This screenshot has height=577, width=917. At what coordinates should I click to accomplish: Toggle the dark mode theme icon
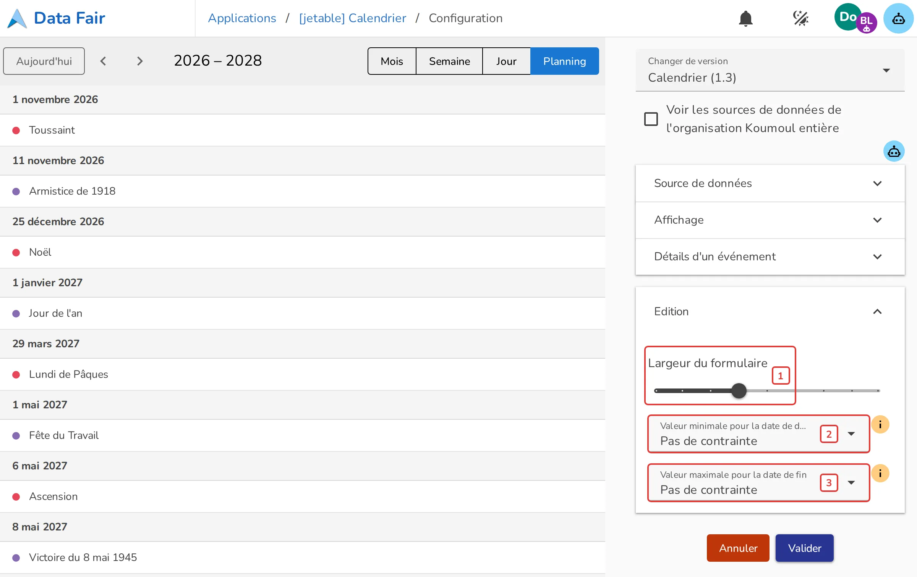coord(800,18)
